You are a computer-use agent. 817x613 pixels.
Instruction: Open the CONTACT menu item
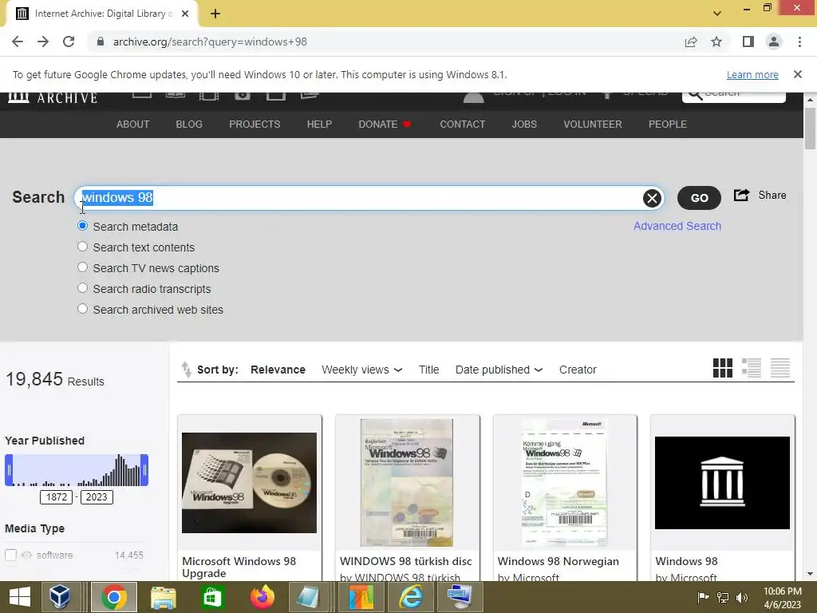(462, 124)
